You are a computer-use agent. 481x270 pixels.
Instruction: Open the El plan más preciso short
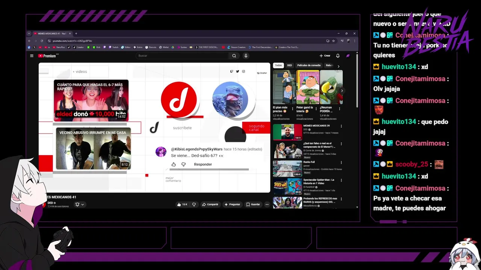284,87
